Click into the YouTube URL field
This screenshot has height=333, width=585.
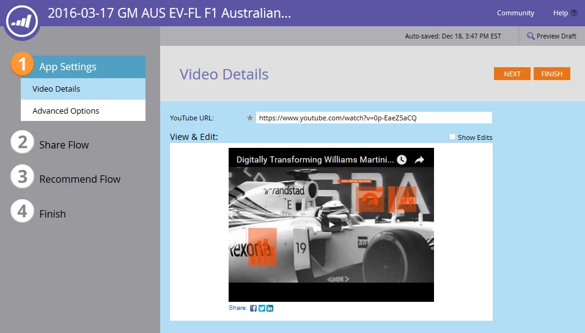pos(374,118)
